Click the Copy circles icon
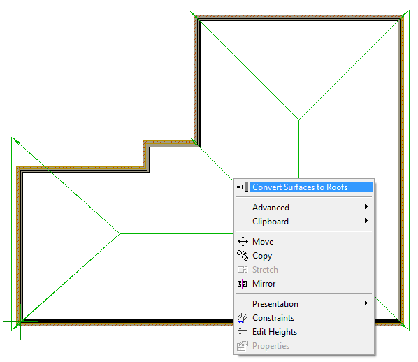 (243, 255)
